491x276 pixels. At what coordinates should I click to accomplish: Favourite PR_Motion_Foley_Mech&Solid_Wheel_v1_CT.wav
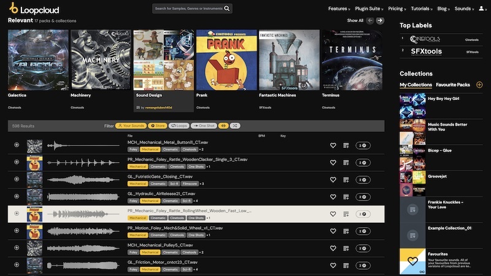333,231
